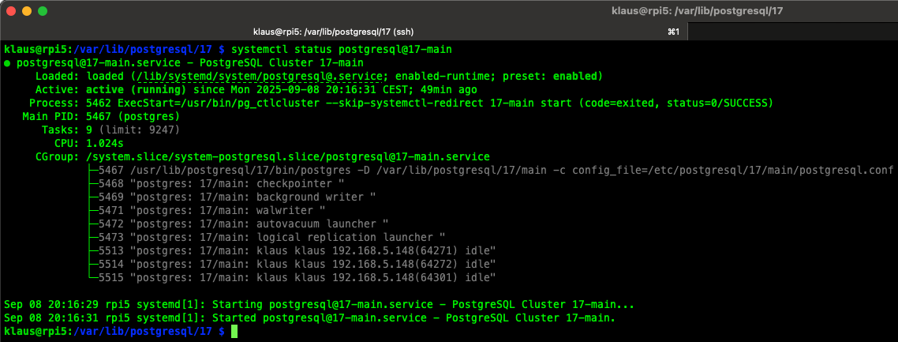The height and width of the screenshot is (342, 898).
Task: Click the CGroup system.slice path
Action: coord(287,157)
